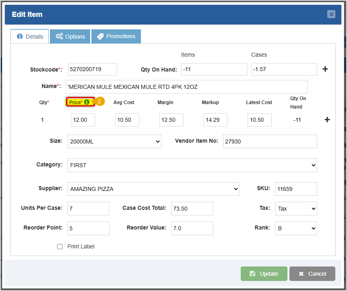
Task: Click the X icon inside the Cancel button
Action: pos(302,273)
